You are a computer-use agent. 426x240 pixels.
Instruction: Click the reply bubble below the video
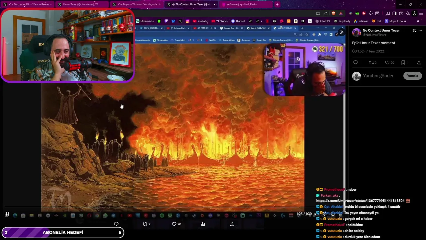pos(116,224)
